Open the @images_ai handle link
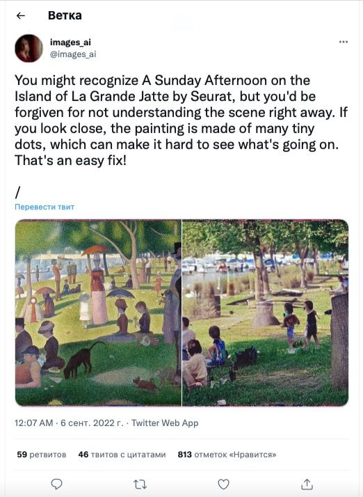This screenshot has height=497, width=363. [73, 54]
